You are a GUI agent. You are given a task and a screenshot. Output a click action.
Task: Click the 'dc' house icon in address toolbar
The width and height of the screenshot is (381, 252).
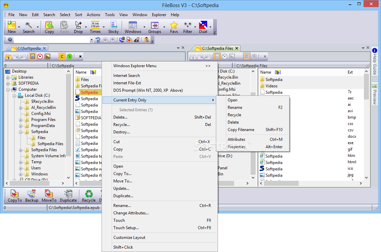(137, 40)
